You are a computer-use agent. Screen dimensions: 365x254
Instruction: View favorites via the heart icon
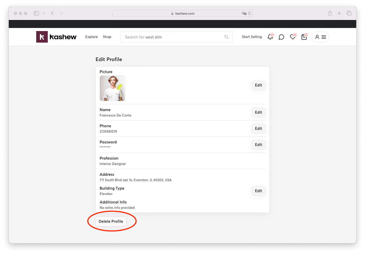293,37
